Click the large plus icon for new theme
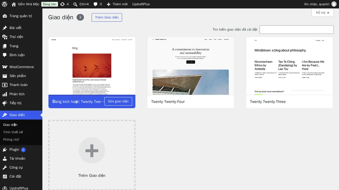 (92, 151)
